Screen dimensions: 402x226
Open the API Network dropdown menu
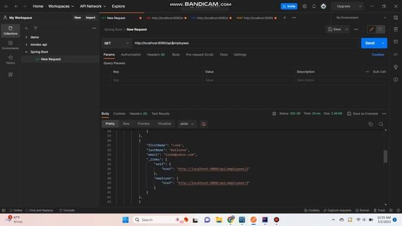point(93,6)
